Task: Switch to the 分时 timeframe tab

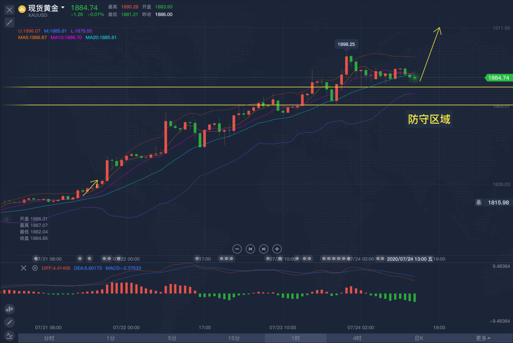Action: coord(49,338)
